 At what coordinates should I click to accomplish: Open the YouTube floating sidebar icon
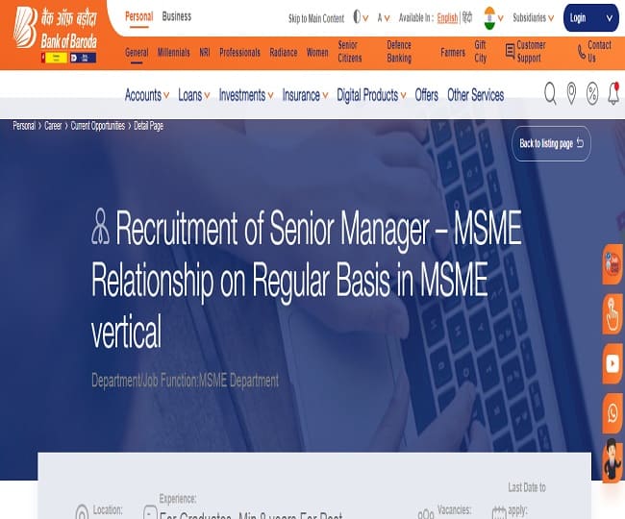tap(612, 362)
